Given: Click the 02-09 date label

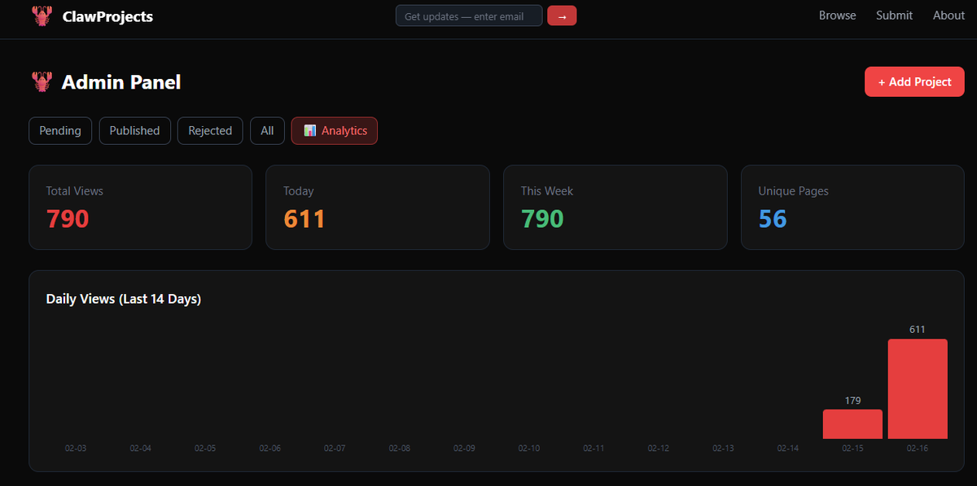Looking at the screenshot, I should (464, 449).
